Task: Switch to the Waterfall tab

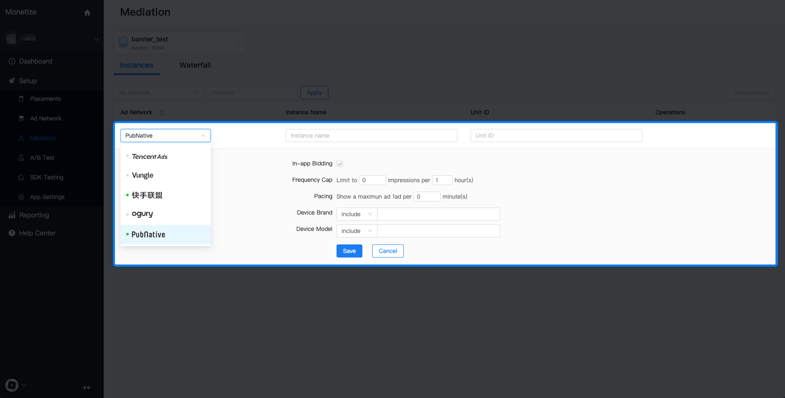Action: (195, 65)
